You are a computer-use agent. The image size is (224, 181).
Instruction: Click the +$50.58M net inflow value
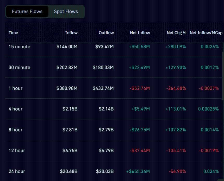139,47
